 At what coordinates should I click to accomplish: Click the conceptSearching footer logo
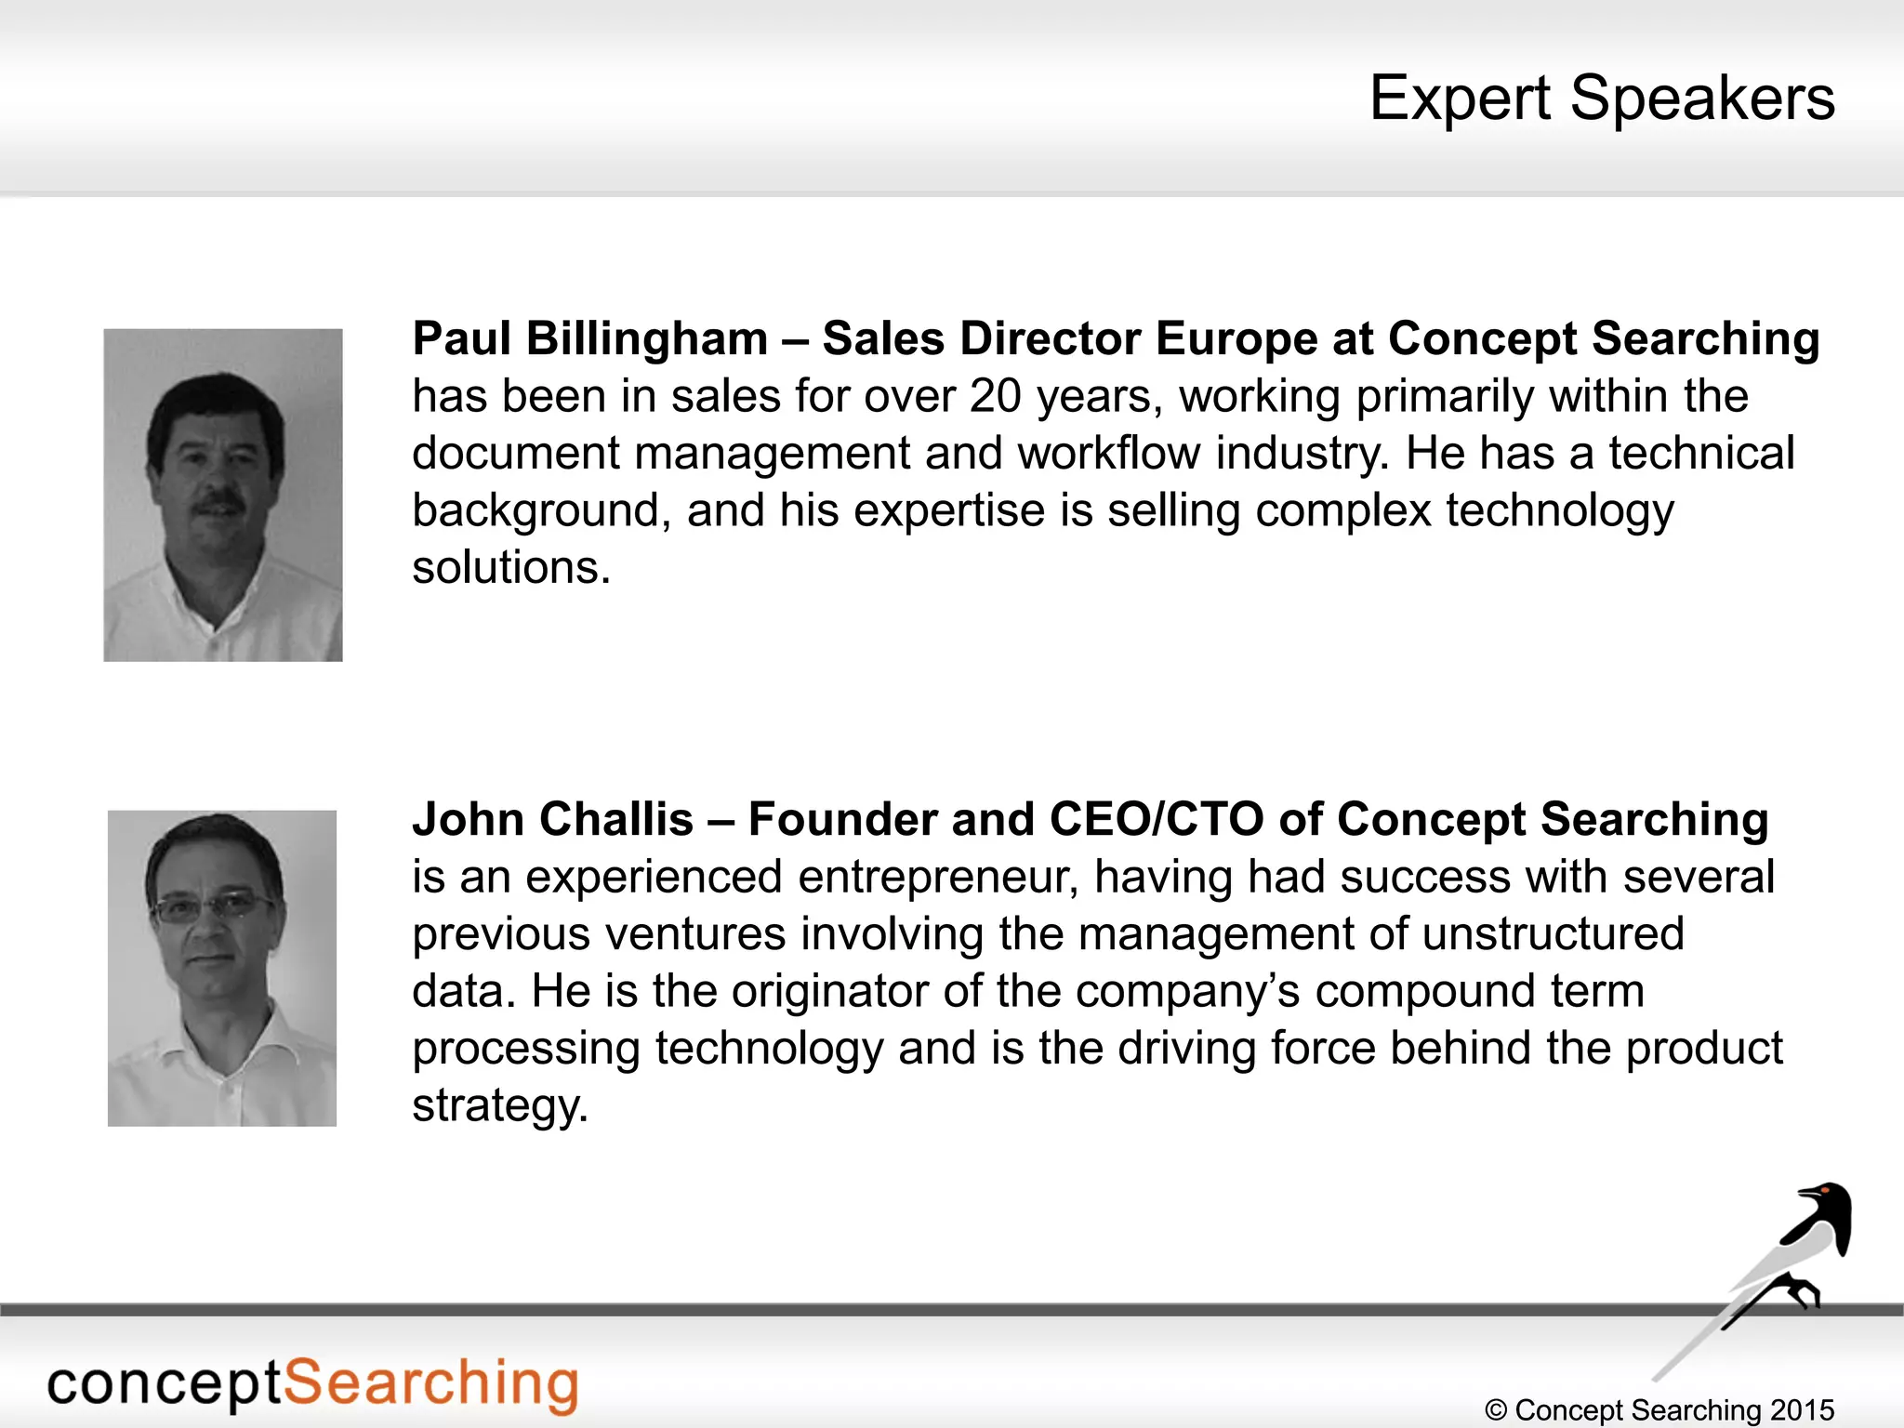pos(313,1384)
